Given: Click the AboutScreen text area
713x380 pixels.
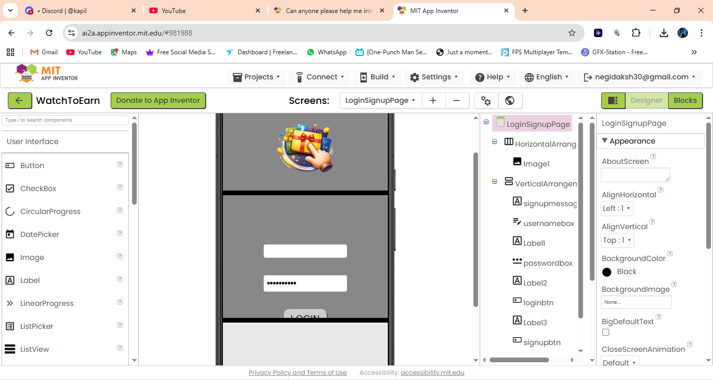Looking at the screenshot, I should [635, 175].
